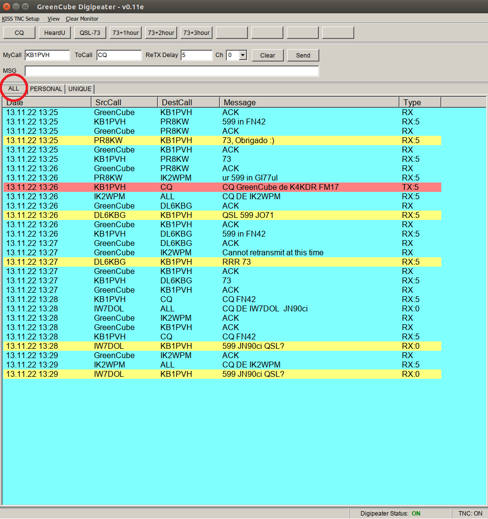Click the ReTX Delay field
This screenshot has width=488, height=519.
196,55
